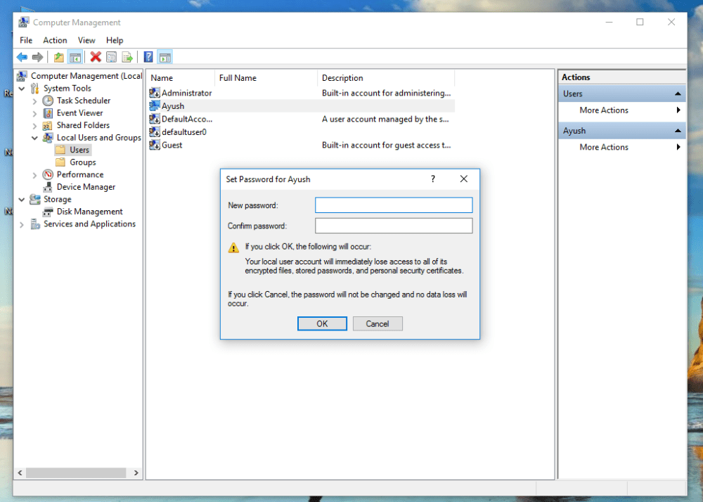Toggle Show/Hide Action Pane icon

(x=165, y=57)
